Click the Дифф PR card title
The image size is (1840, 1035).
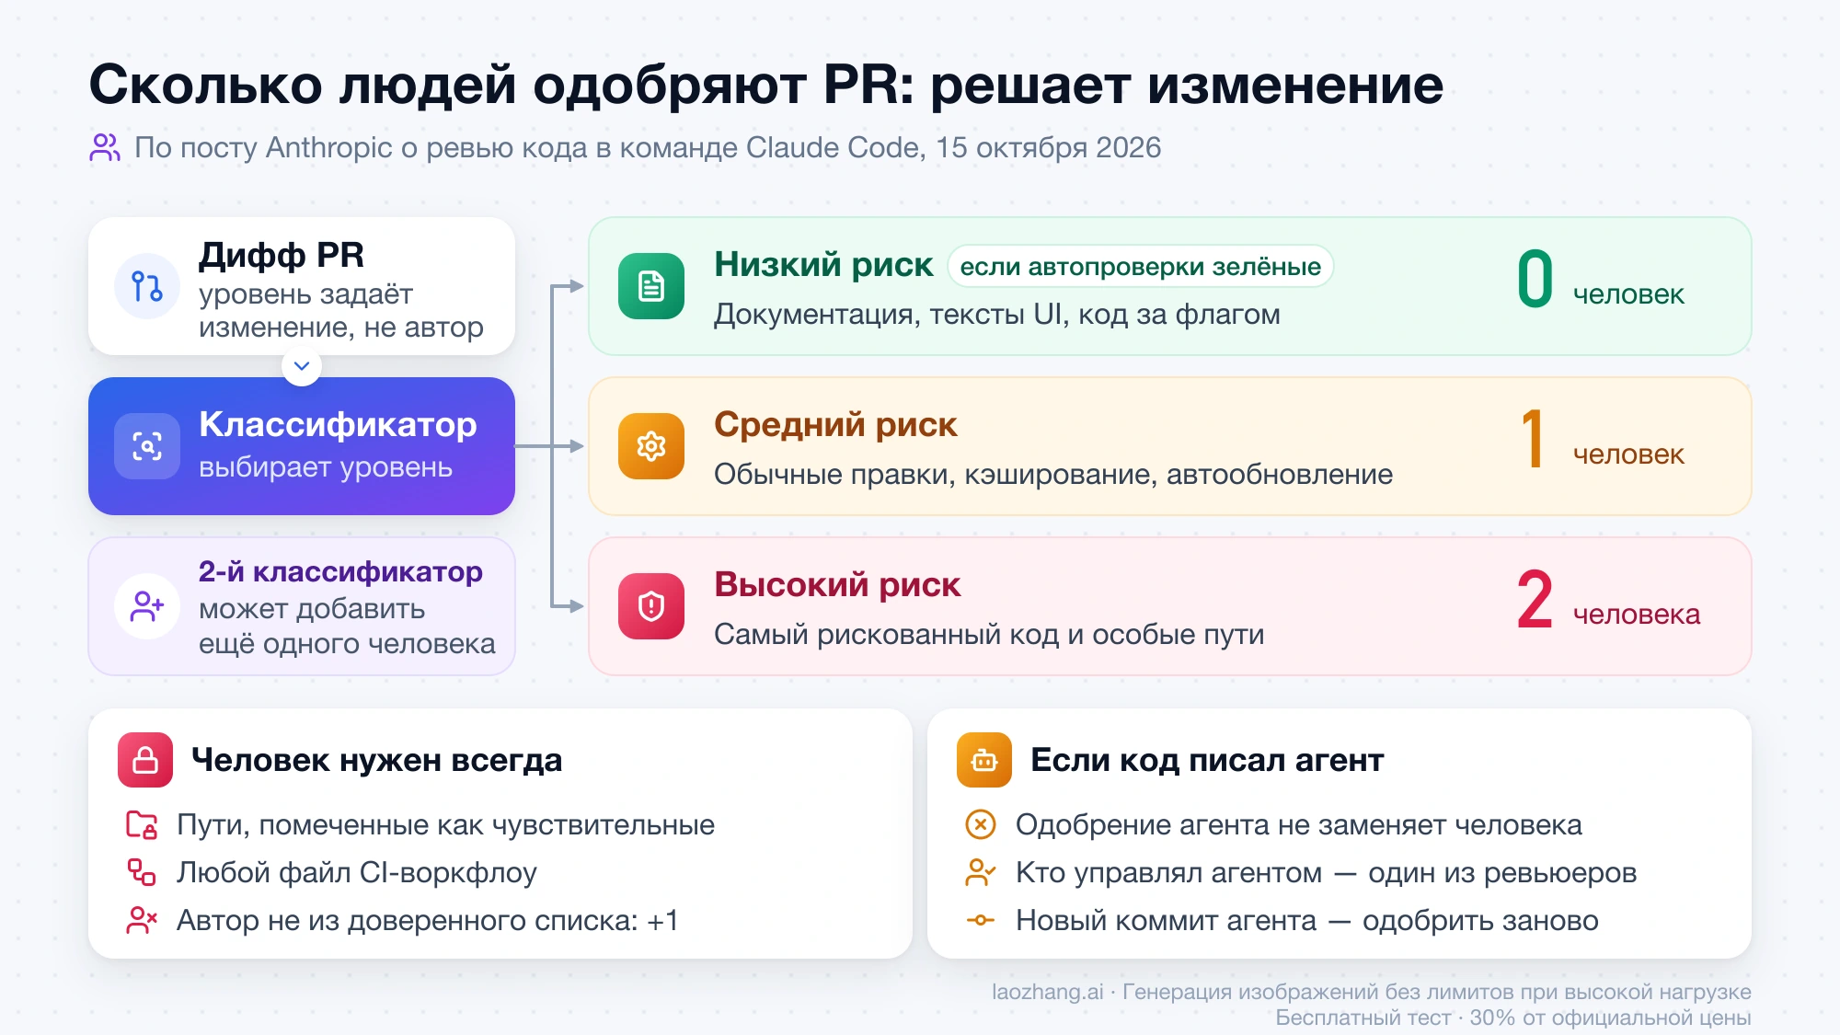click(x=282, y=255)
